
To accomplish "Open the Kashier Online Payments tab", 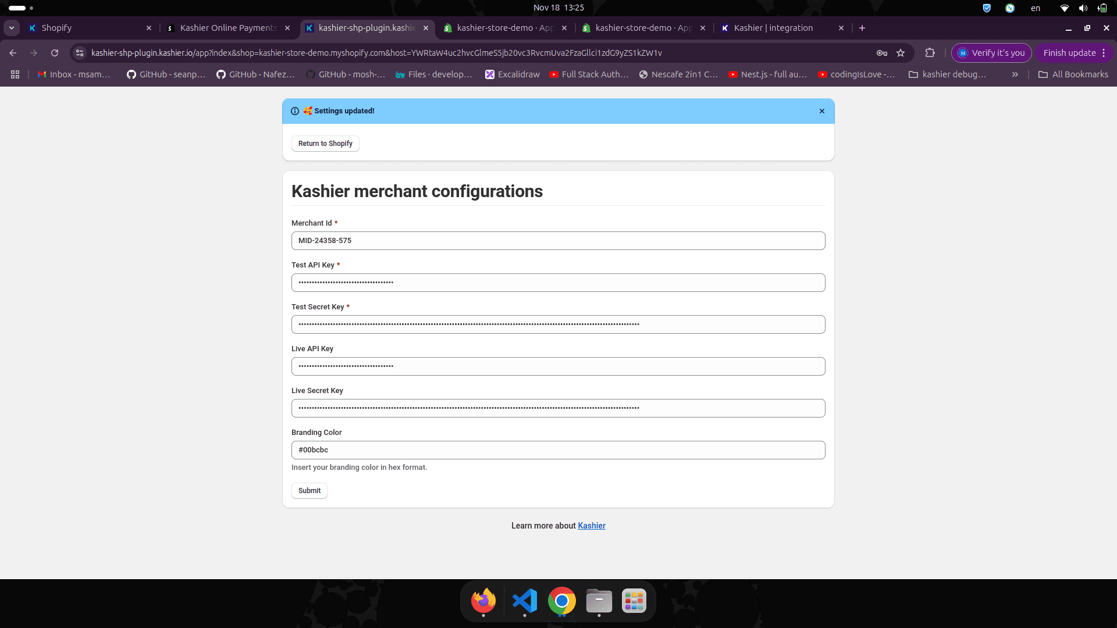I will point(228,28).
